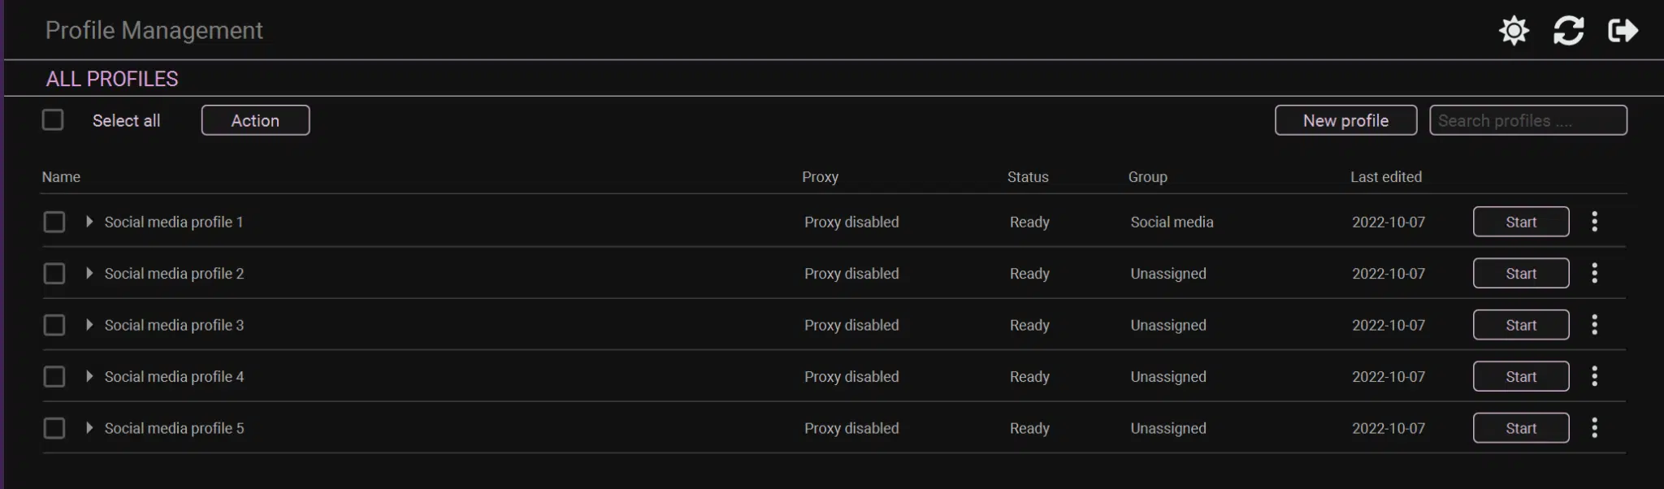Click the logout arrow icon
This screenshot has width=1664, height=489.
coord(1623,31)
